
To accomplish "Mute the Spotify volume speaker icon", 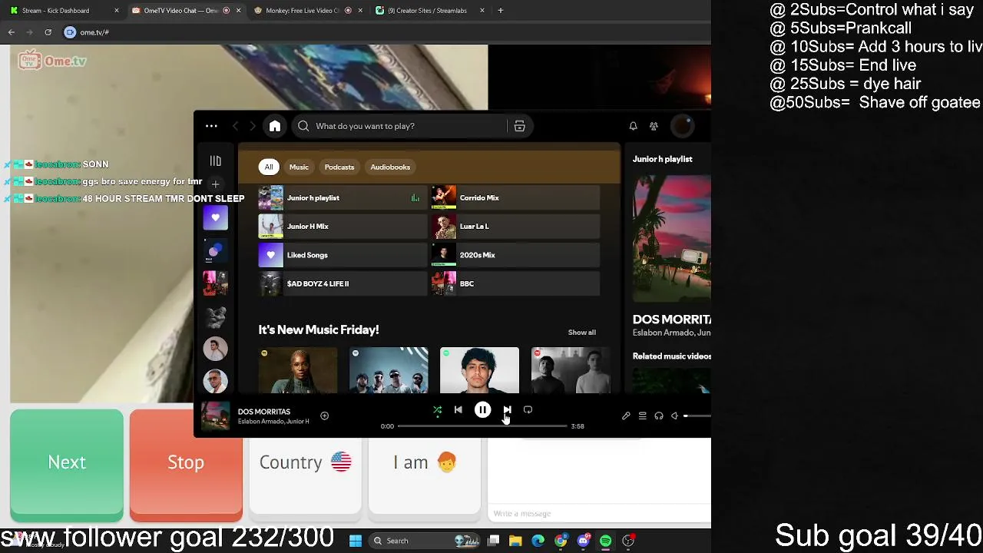I will coord(674,416).
